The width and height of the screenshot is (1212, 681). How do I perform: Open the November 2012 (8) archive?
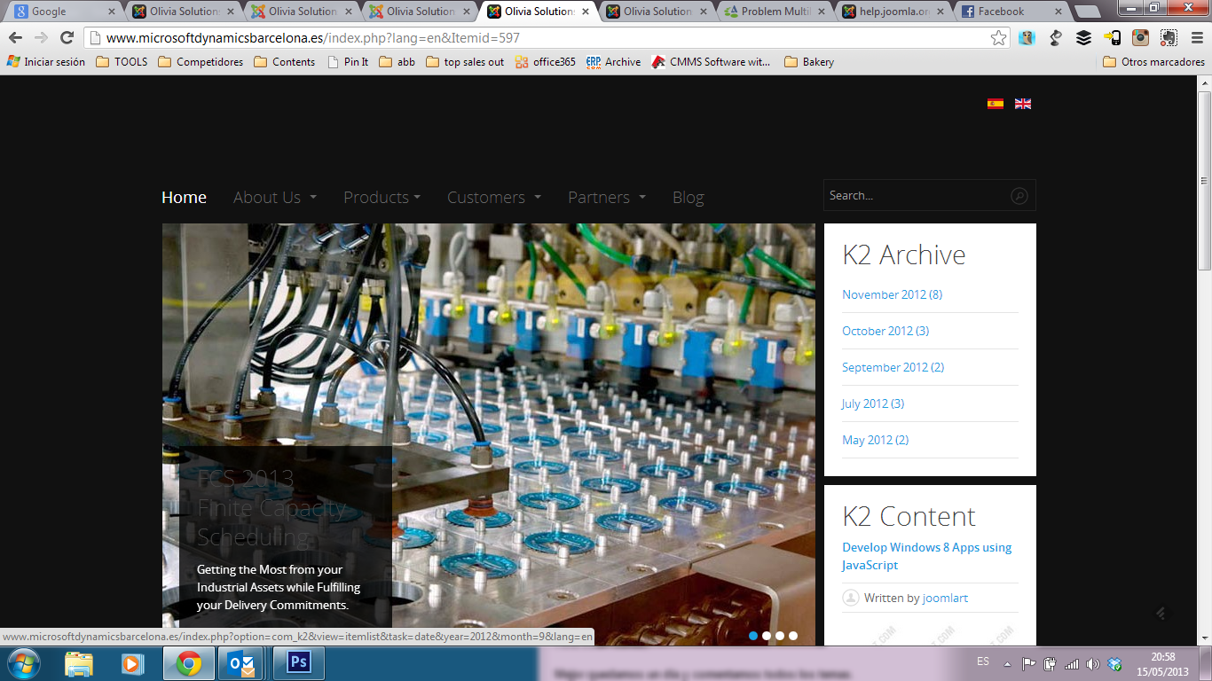pos(892,294)
